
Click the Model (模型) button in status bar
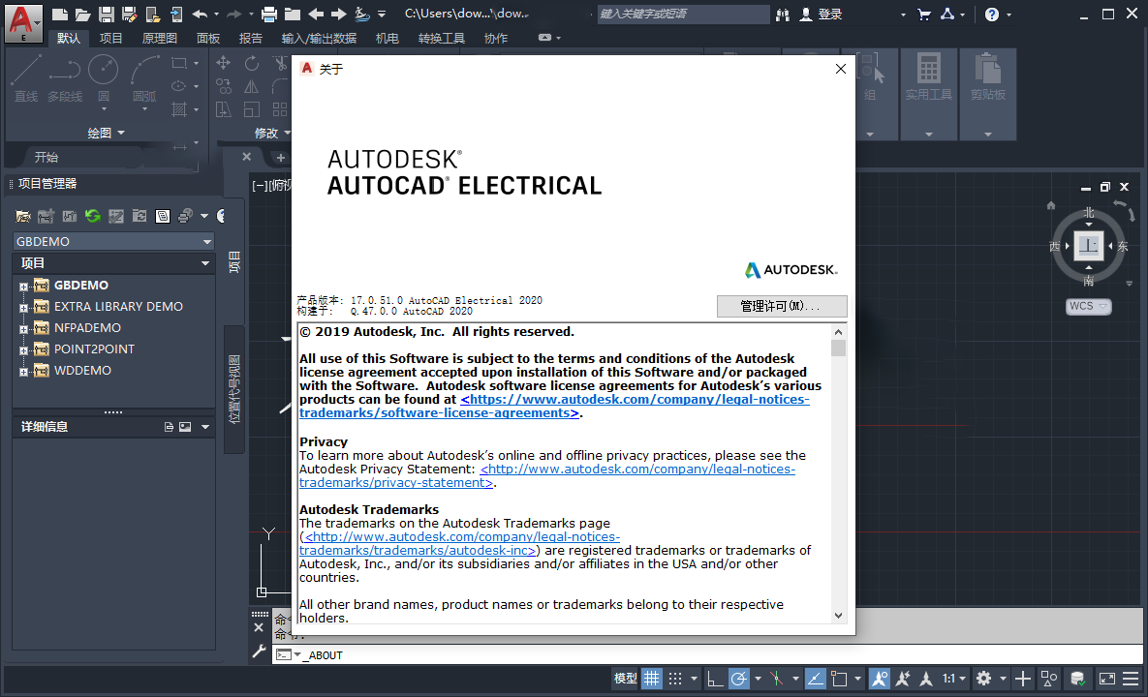[625, 679]
